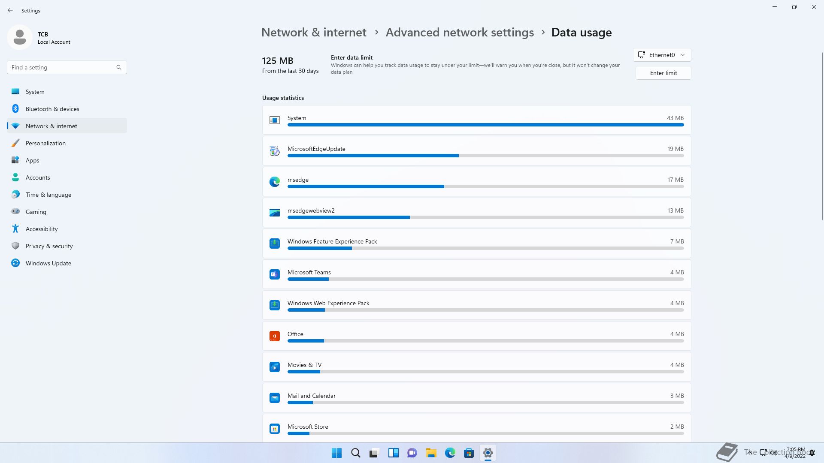Click the TCB user avatar icon
The height and width of the screenshot is (463, 824).
20,37
